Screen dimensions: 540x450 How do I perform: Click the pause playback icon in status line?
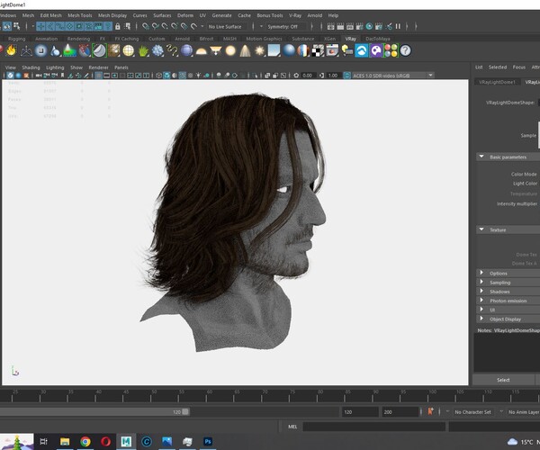398,26
